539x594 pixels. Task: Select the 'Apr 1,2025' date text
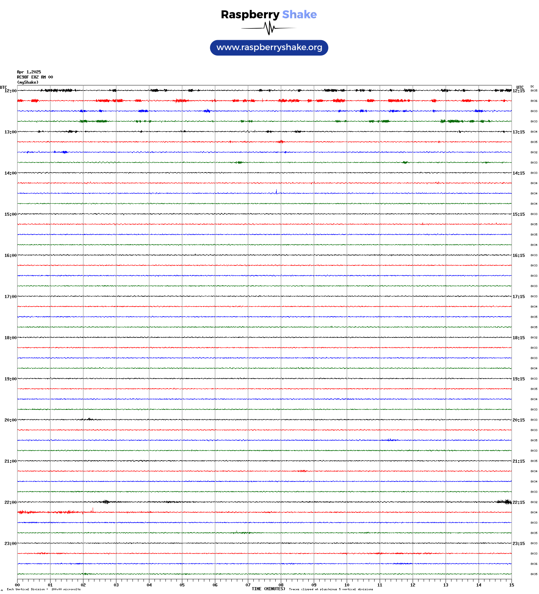pyautogui.click(x=29, y=72)
